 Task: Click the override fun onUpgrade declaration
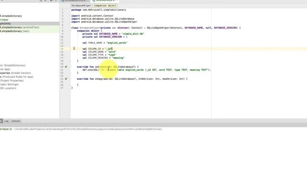132,79
